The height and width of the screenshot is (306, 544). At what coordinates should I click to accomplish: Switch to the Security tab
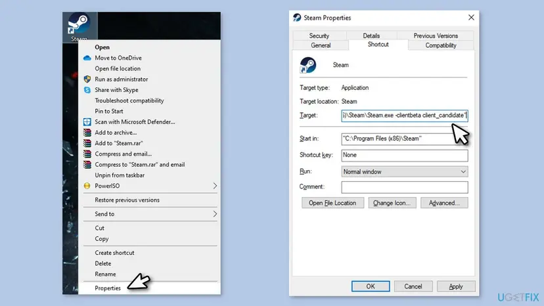coord(319,35)
